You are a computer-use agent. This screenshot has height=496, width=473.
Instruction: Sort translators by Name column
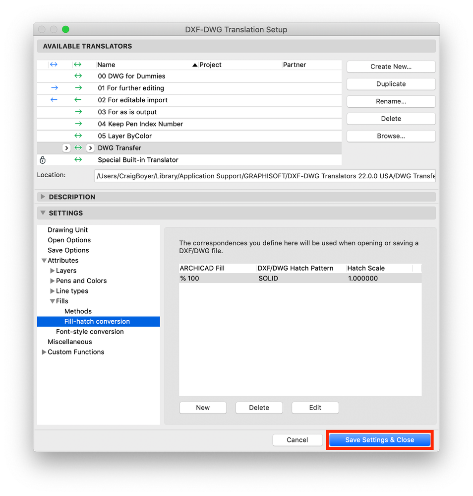[x=147, y=65]
